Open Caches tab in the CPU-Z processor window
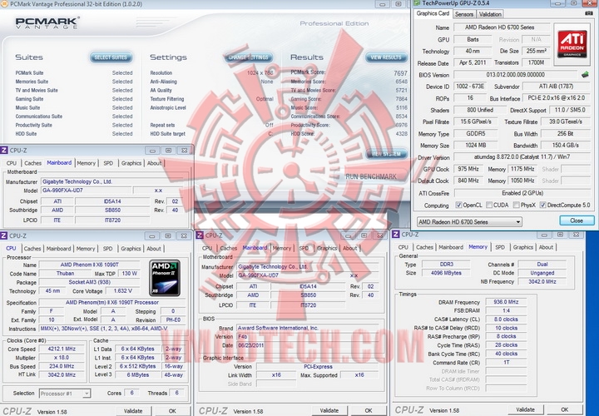 32,248
